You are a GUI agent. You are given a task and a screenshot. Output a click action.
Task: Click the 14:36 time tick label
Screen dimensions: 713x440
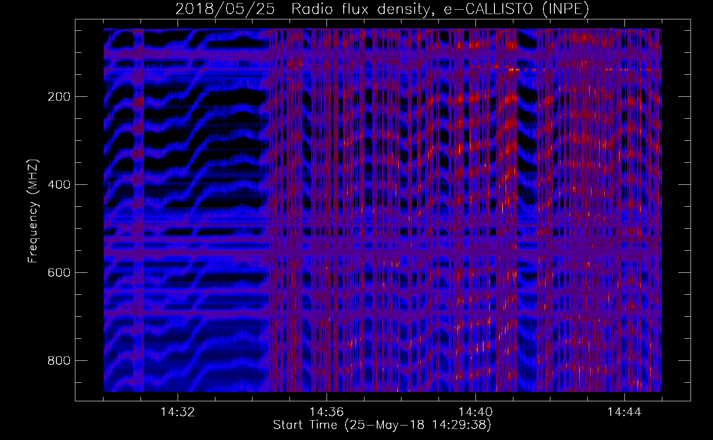tap(327, 412)
